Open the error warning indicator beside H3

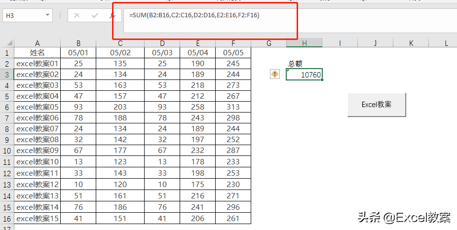[x=275, y=75]
